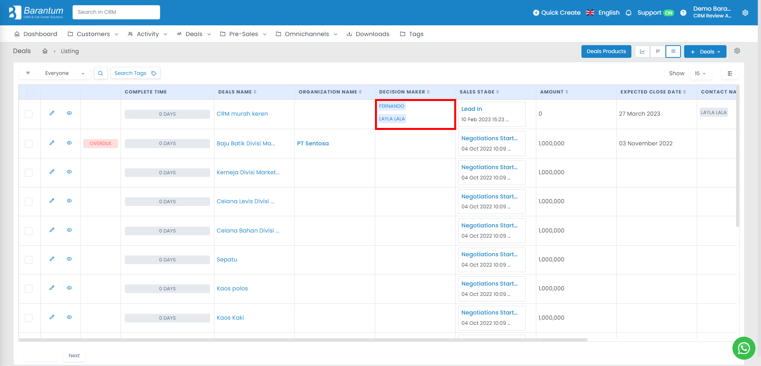The width and height of the screenshot is (761, 366).
Task: Toggle the select-all header checkbox
Action: (x=30, y=93)
